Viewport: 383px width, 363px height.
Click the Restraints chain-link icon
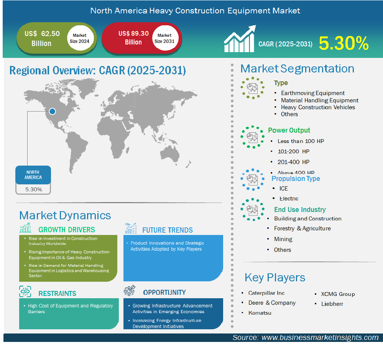tap(25, 291)
